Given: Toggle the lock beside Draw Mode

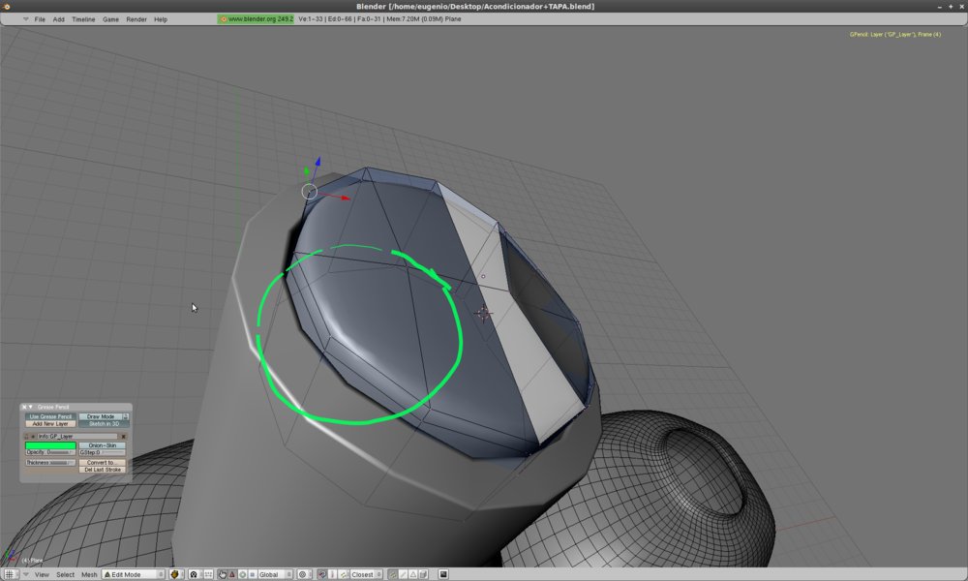Looking at the screenshot, I should pyautogui.click(x=125, y=416).
